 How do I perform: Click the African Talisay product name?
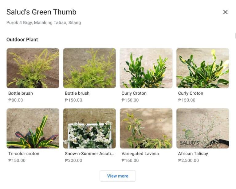click(193, 153)
